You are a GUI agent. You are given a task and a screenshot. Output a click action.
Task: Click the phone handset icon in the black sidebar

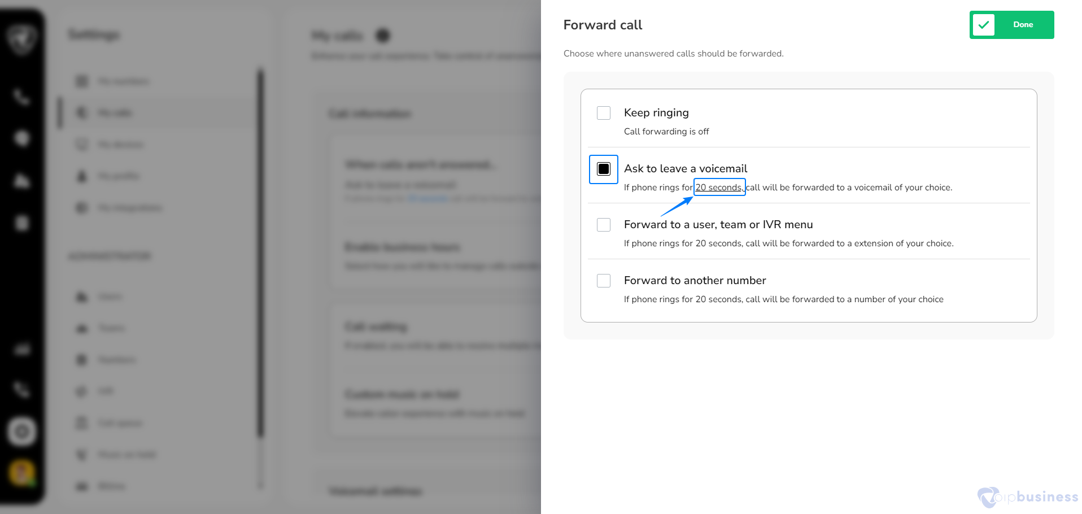21,97
